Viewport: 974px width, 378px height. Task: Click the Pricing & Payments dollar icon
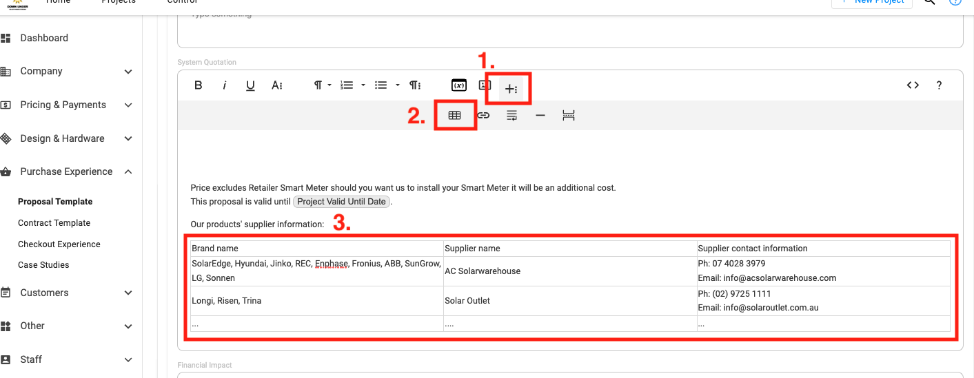[x=6, y=105]
